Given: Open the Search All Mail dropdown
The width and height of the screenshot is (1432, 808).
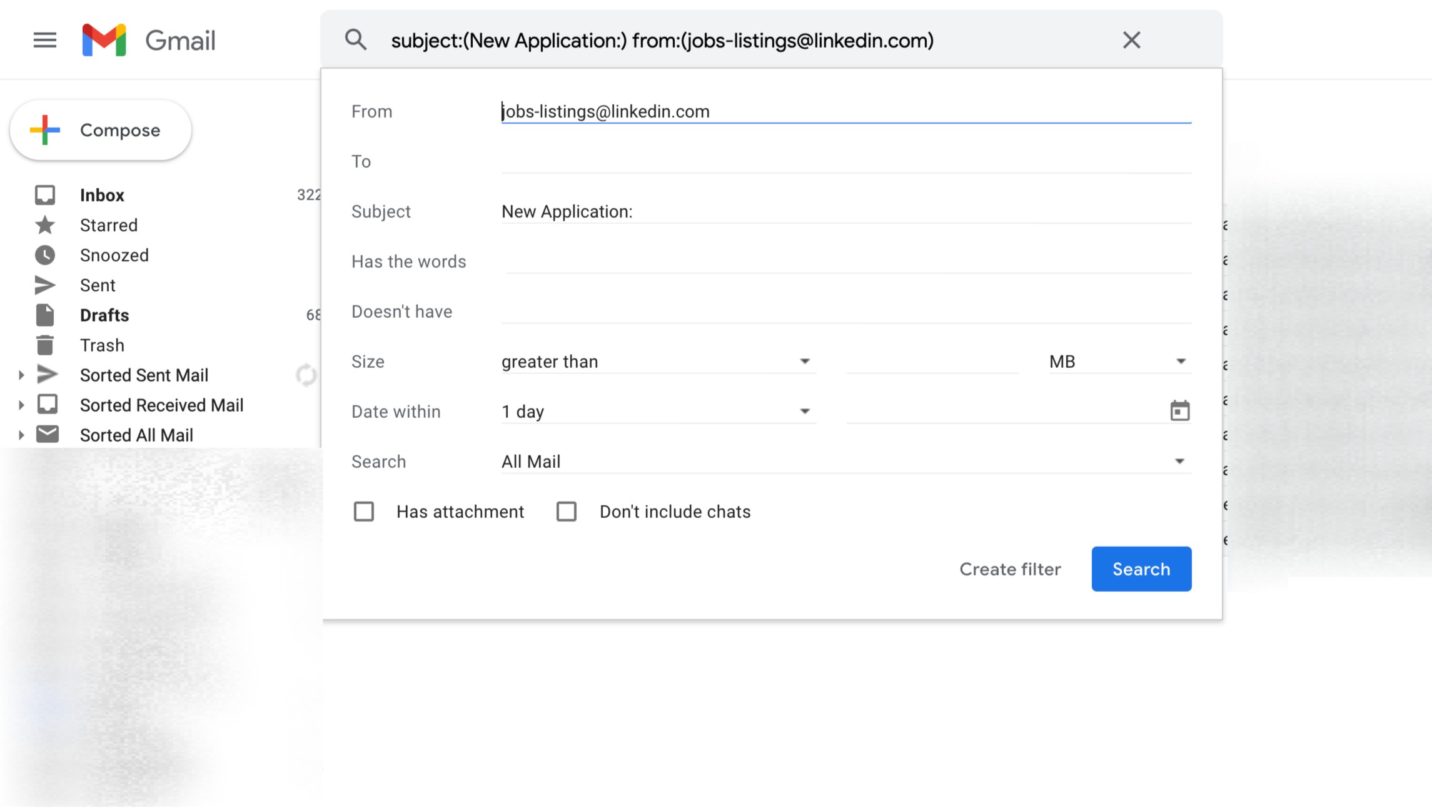Looking at the screenshot, I should point(846,462).
